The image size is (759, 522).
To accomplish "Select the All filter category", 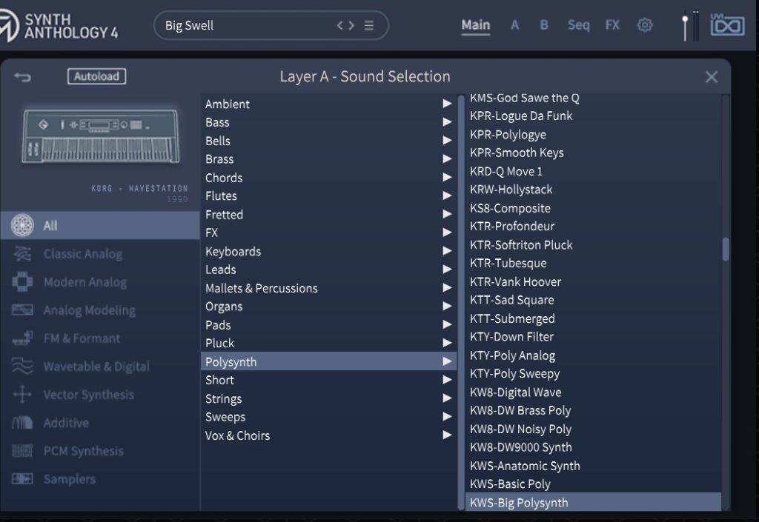I will [50, 226].
